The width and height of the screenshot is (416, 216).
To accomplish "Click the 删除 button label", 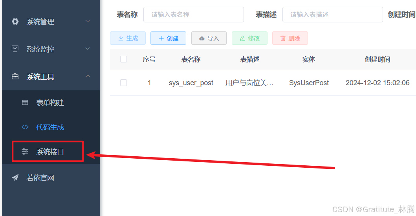I will (294, 38).
